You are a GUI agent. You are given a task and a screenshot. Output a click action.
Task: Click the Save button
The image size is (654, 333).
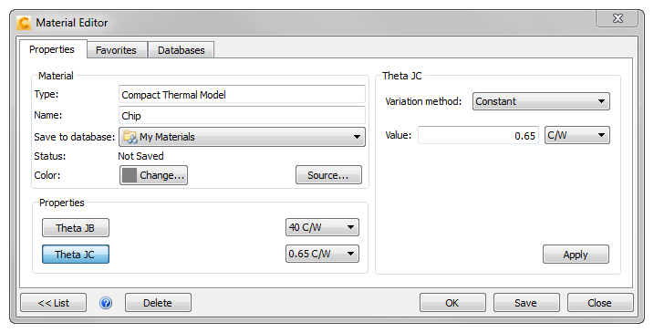(526, 303)
